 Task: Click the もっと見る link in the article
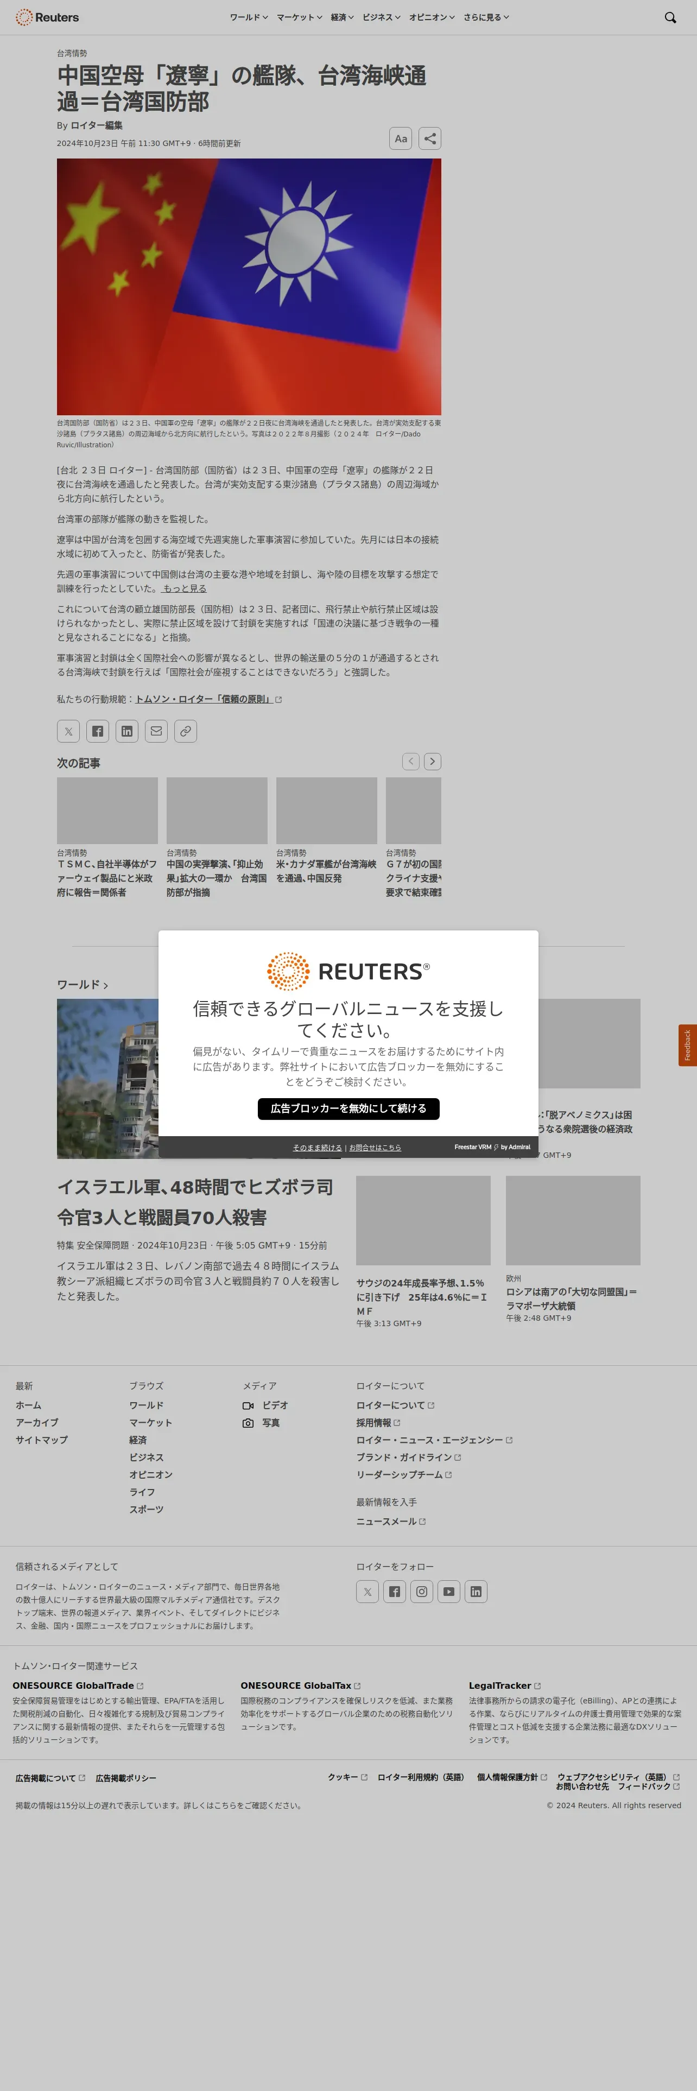pyautogui.click(x=184, y=588)
